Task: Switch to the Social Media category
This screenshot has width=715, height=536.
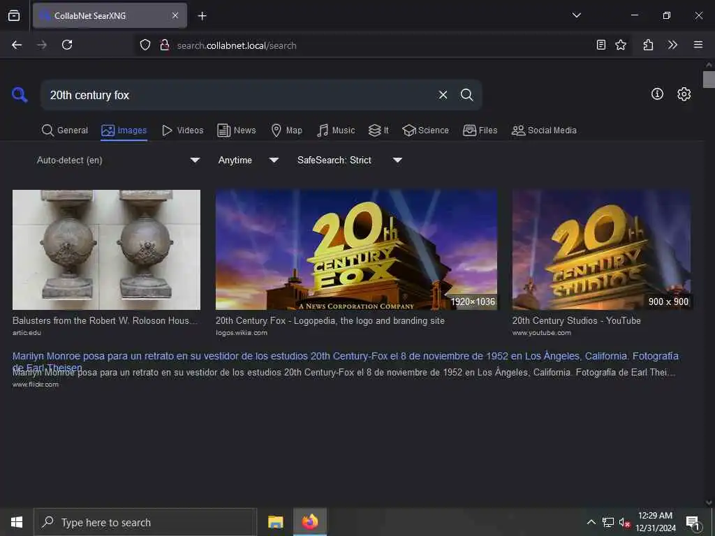Action: (x=544, y=131)
